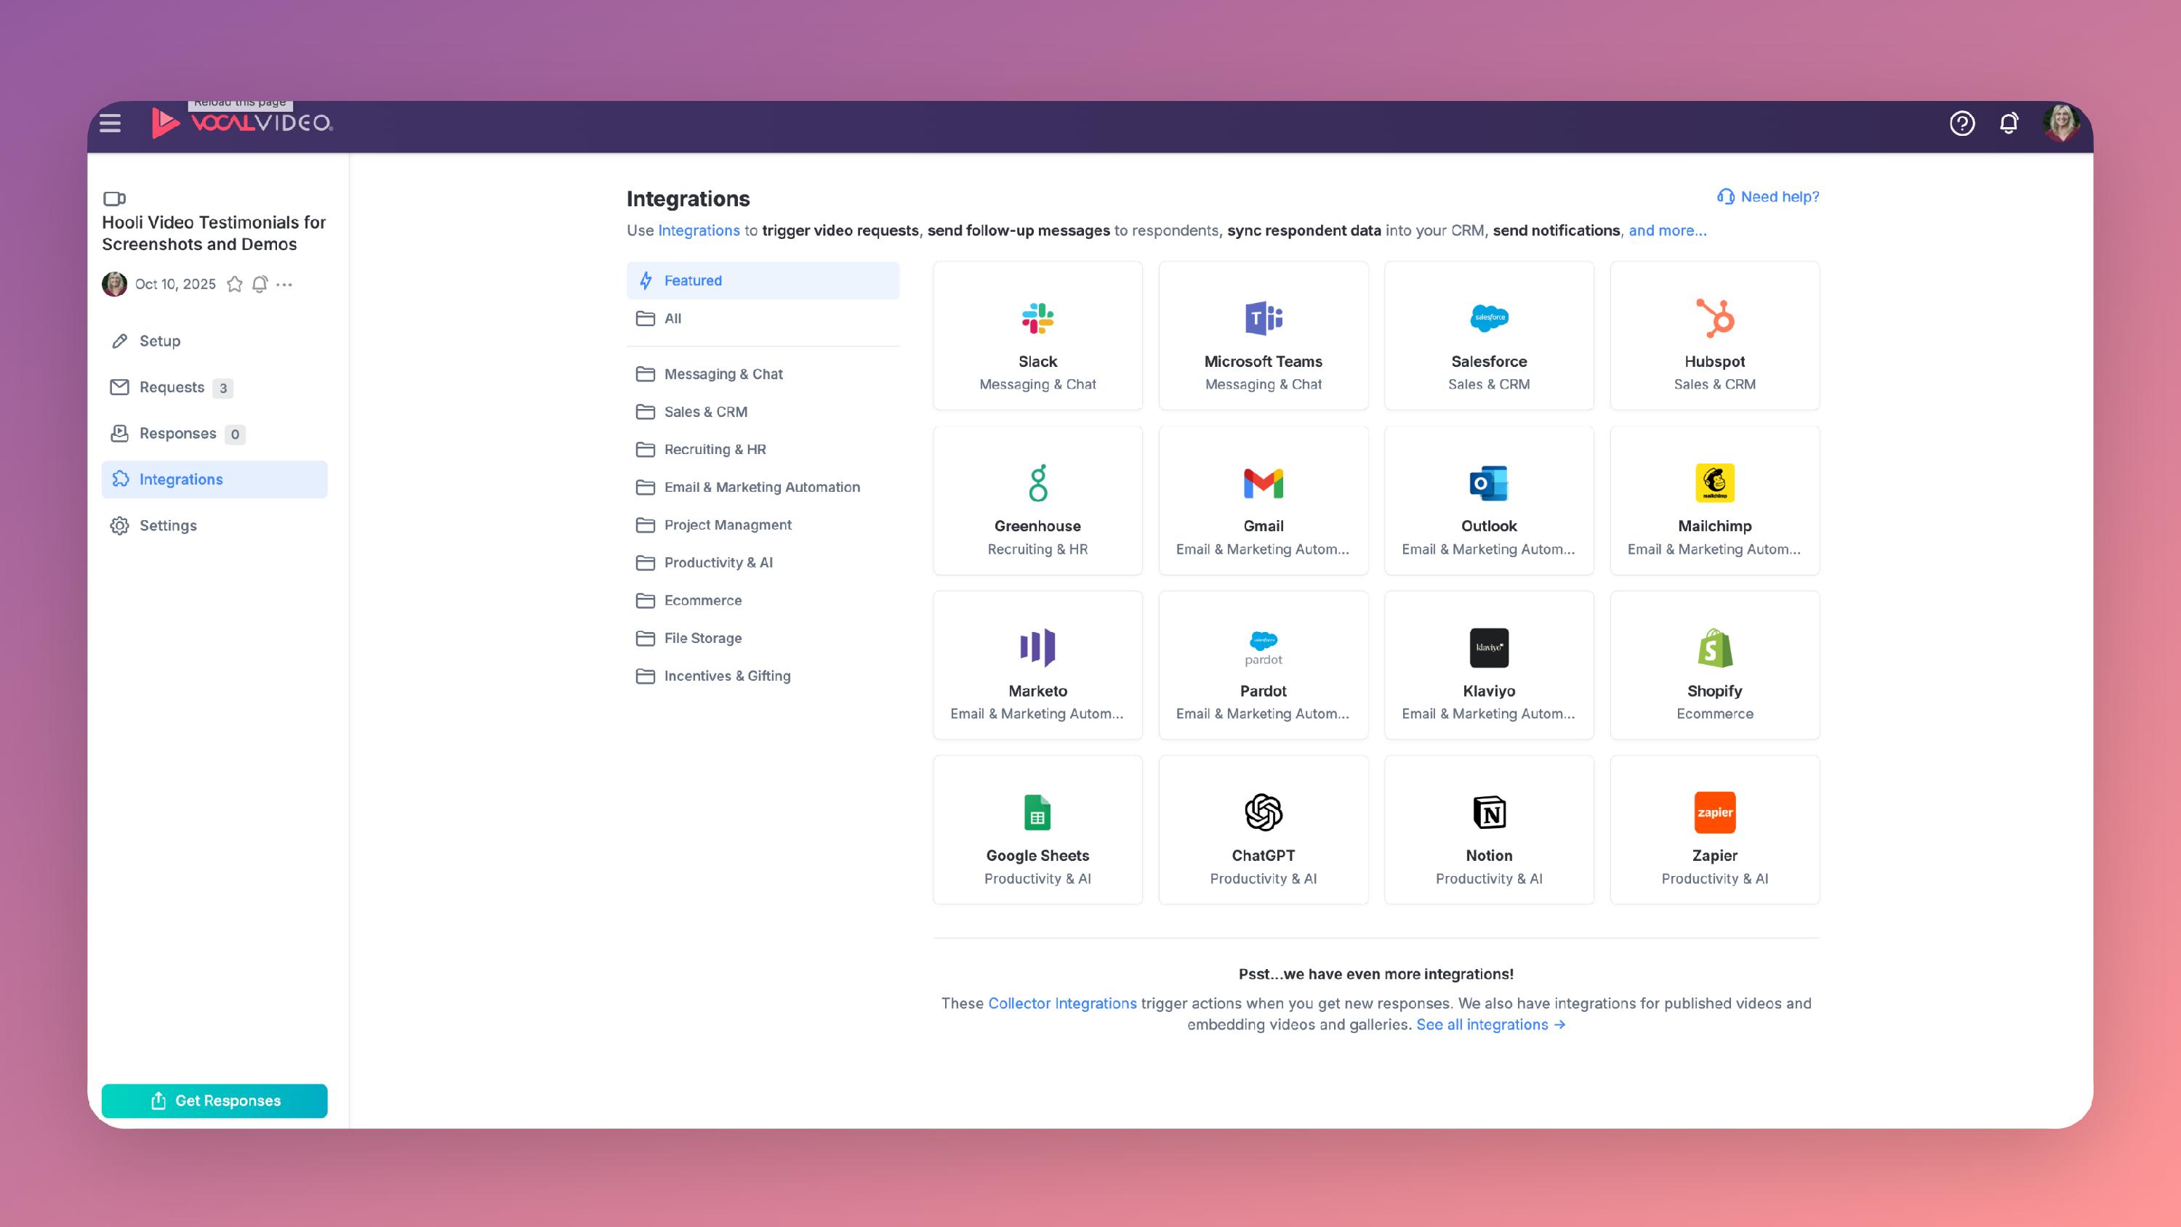Choose the Zapier integration icon
The height and width of the screenshot is (1227, 2181).
1714,812
